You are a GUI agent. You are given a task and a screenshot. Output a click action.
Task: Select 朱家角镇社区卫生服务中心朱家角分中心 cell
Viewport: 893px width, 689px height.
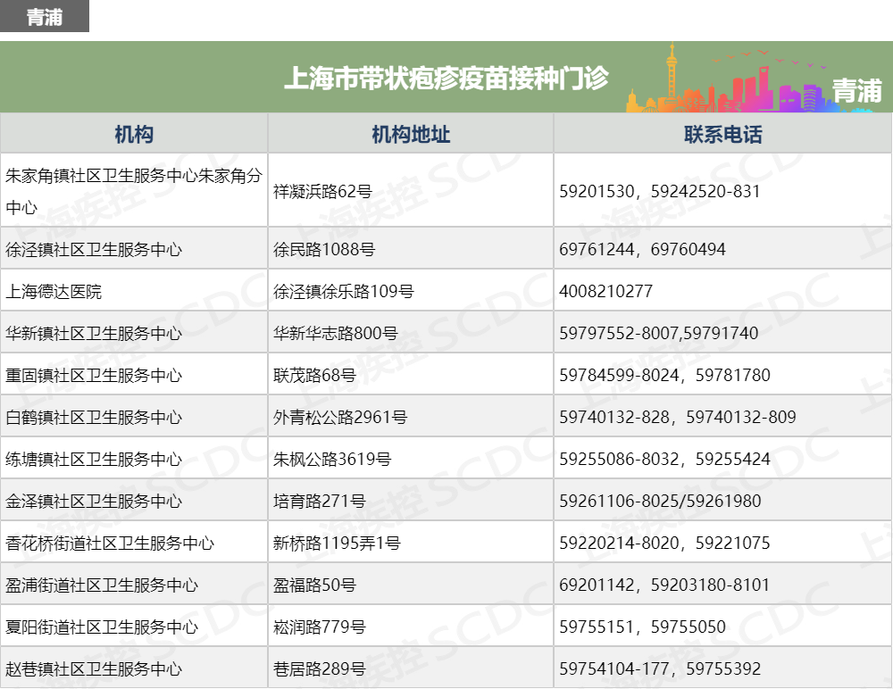pyautogui.click(x=134, y=191)
